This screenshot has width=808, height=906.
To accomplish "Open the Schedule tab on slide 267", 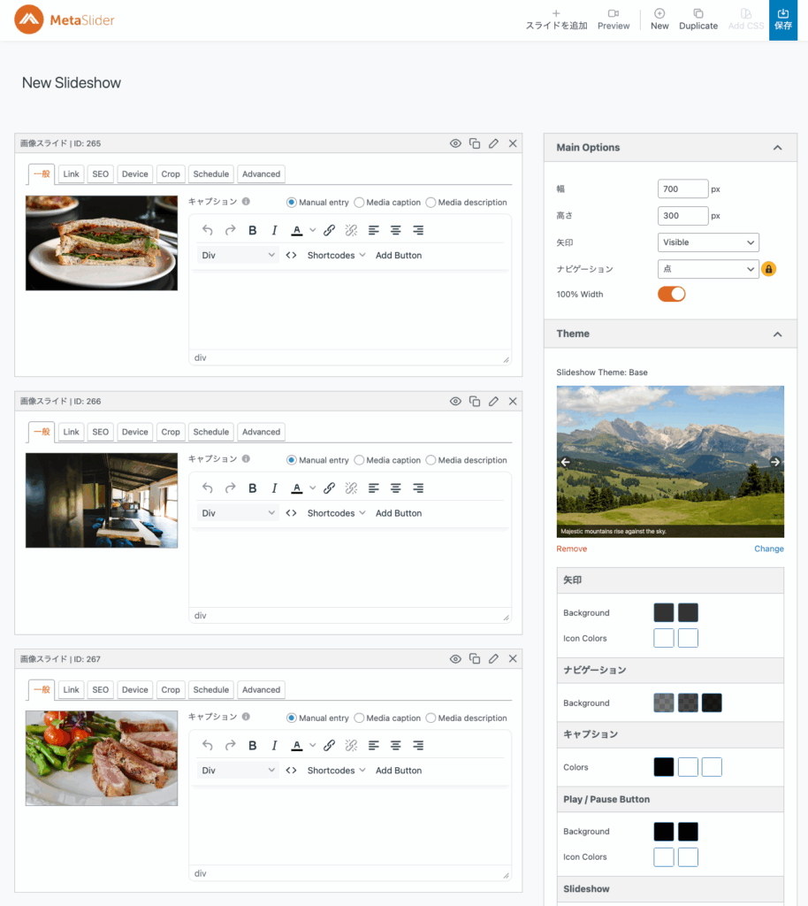I will tap(210, 690).
